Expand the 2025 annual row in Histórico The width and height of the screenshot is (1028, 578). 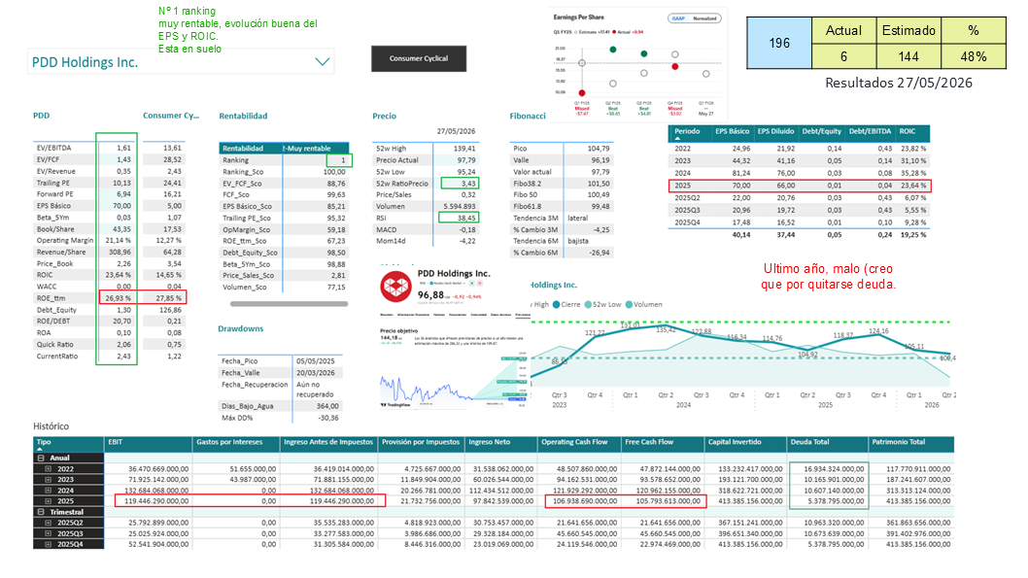coord(48,500)
